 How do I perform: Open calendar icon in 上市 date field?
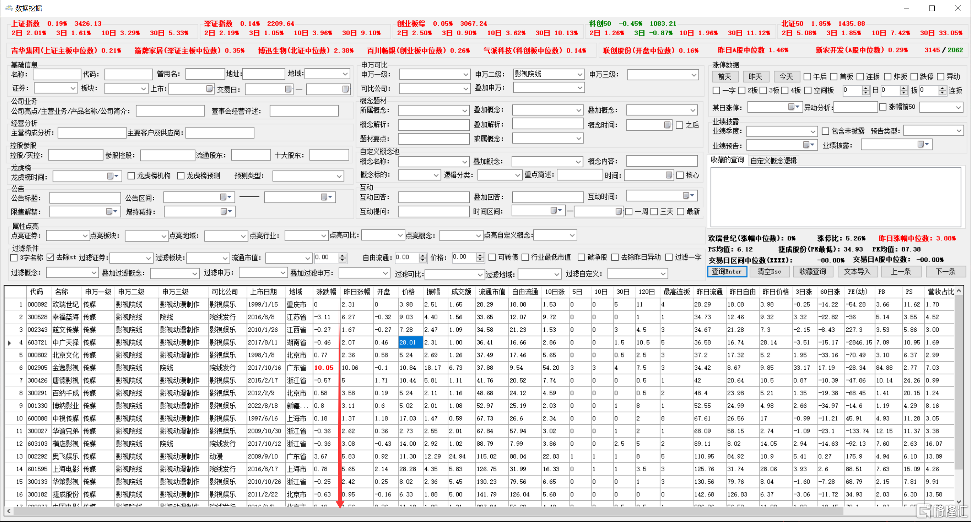tap(210, 88)
